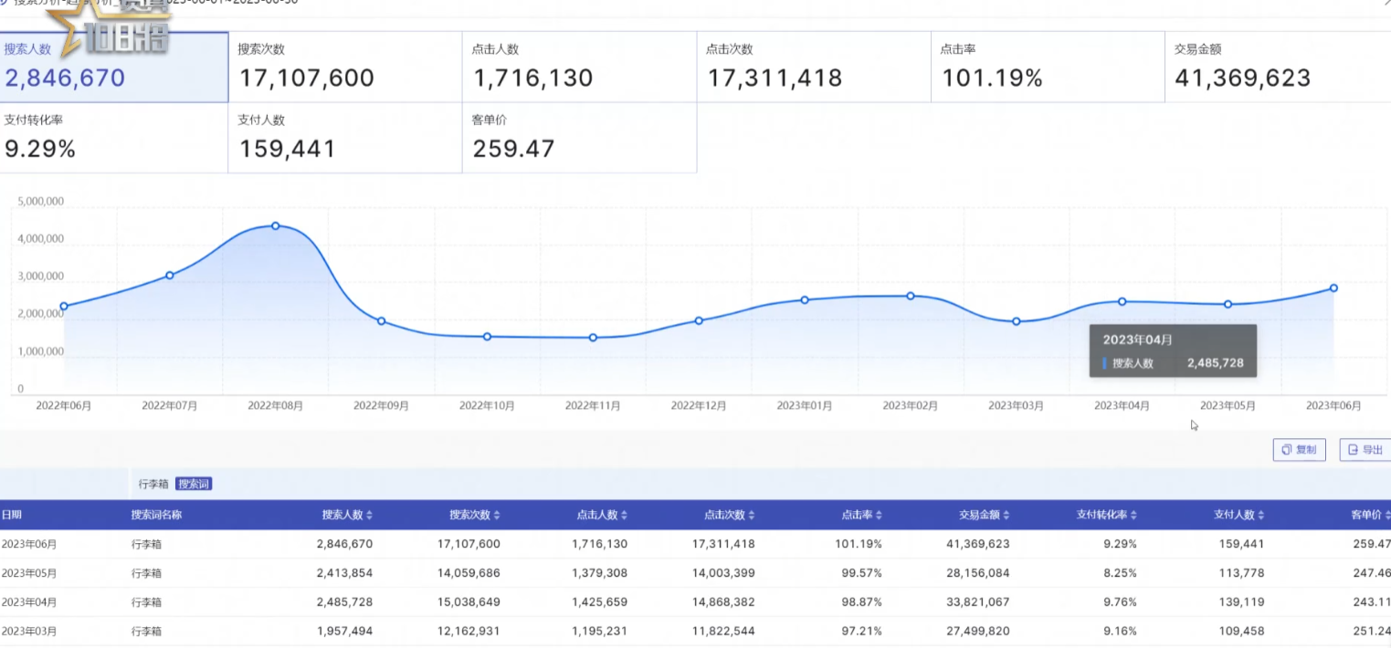Click sort arrows next to 搜索次数 header
The image size is (1391, 648).
click(x=497, y=516)
